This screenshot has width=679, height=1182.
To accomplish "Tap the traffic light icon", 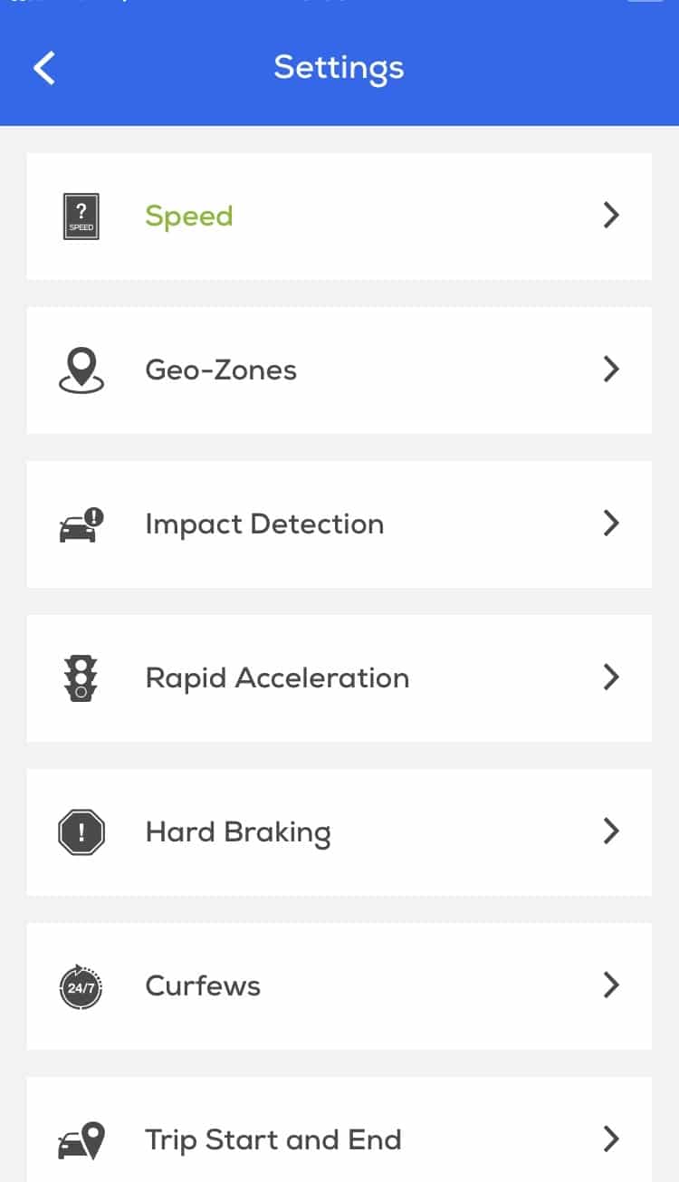I will [81, 678].
